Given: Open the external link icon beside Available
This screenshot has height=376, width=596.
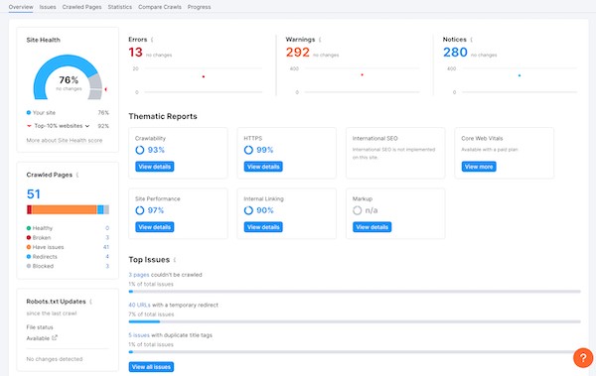Looking at the screenshot, I should (x=55, y=337).
